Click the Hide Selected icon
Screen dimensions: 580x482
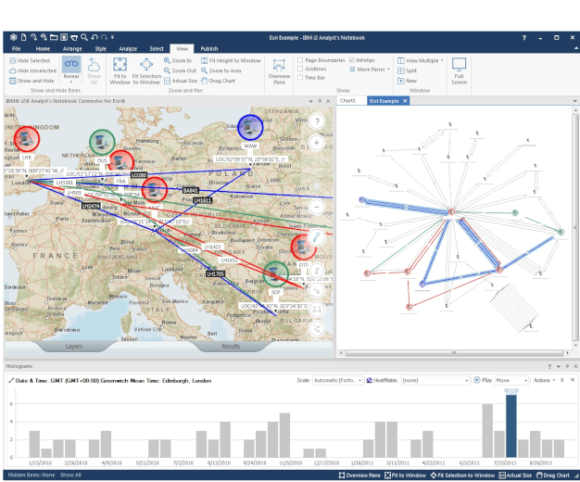(13, 60)
